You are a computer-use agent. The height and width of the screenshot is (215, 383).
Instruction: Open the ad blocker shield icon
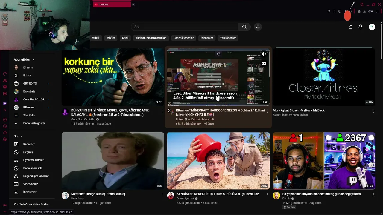[340, 11]
